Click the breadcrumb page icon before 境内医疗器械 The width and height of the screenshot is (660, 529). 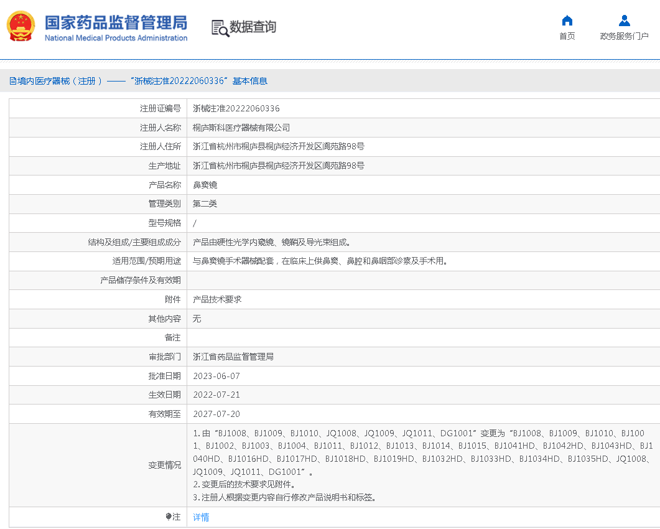click(12, 81)
